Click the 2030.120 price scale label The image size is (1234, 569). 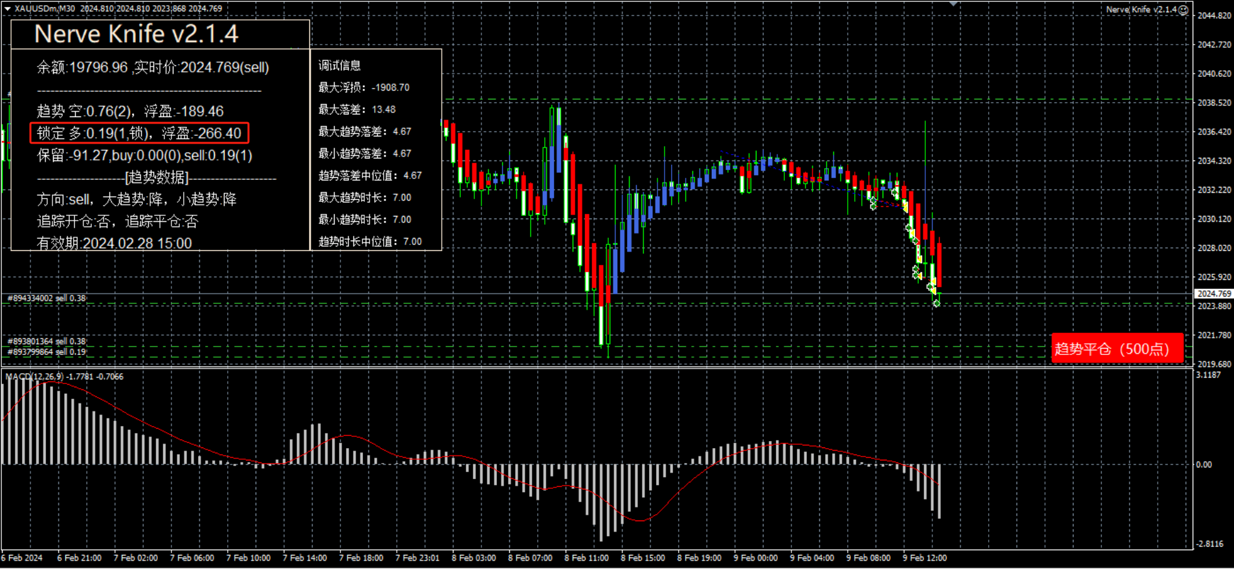click(x=1215, y=219)
